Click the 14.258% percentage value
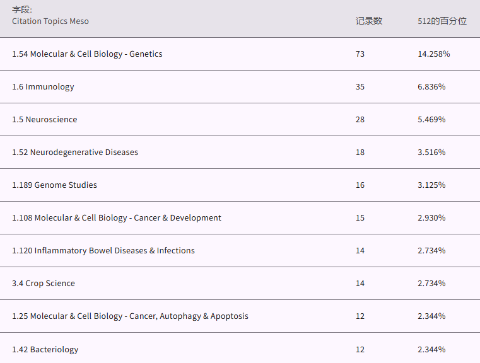 434,54
